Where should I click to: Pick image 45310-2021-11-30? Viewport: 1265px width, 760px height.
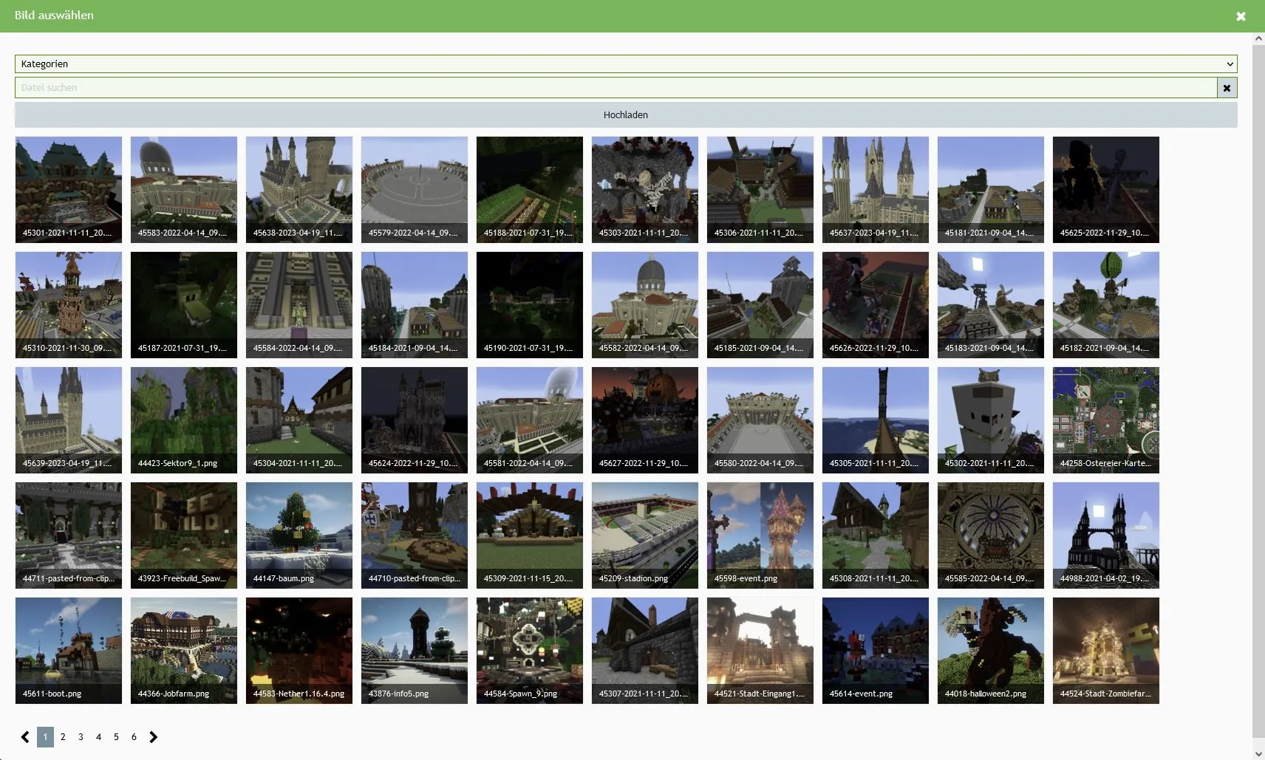pyautogui.click(x=69, y=305)
